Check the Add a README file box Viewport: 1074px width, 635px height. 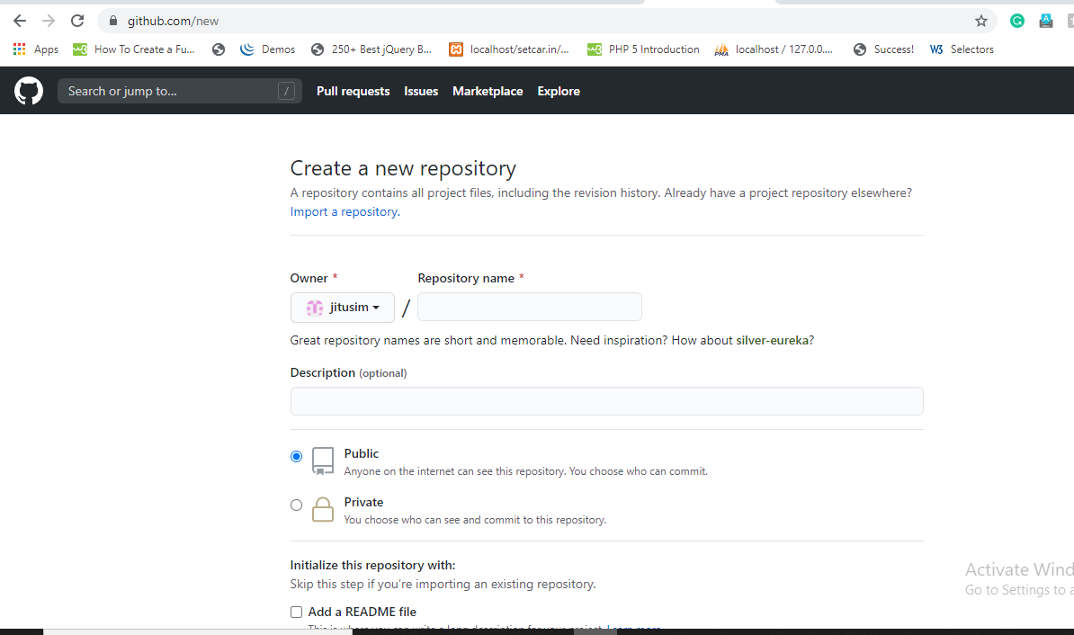pyautogui.click(x=296, y=612)
